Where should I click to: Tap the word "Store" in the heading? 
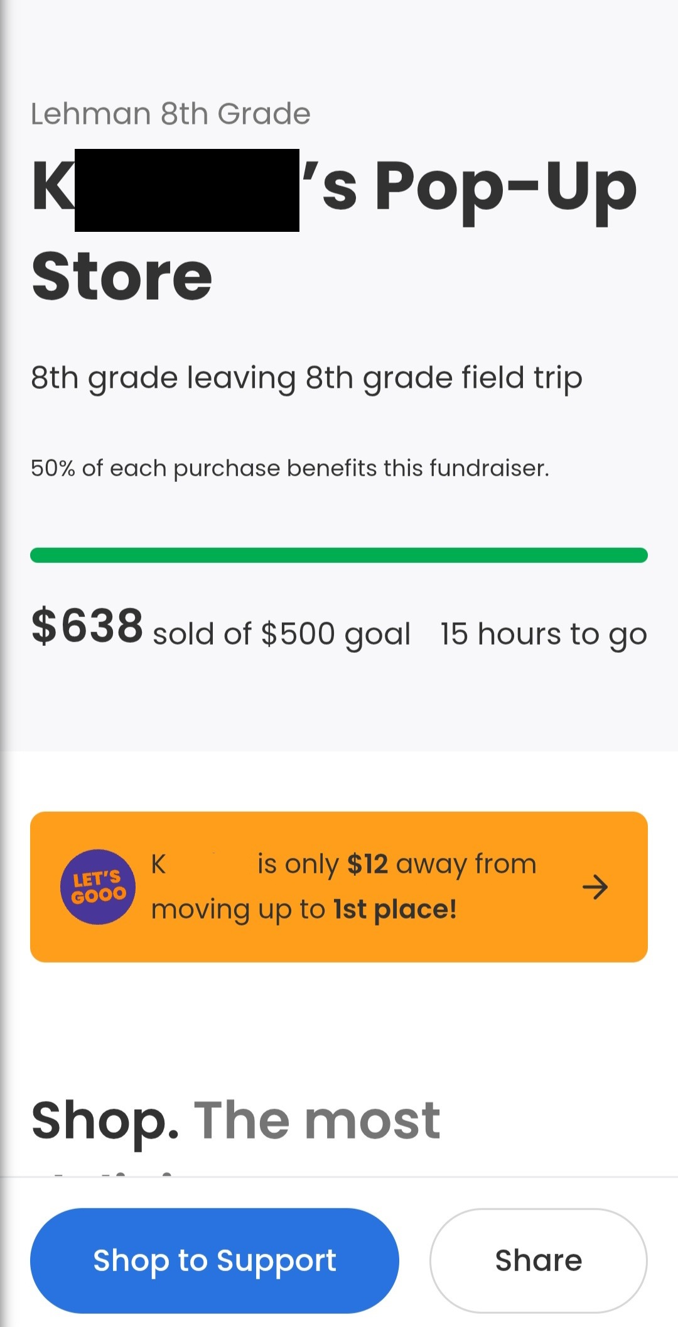click(122, 276)
